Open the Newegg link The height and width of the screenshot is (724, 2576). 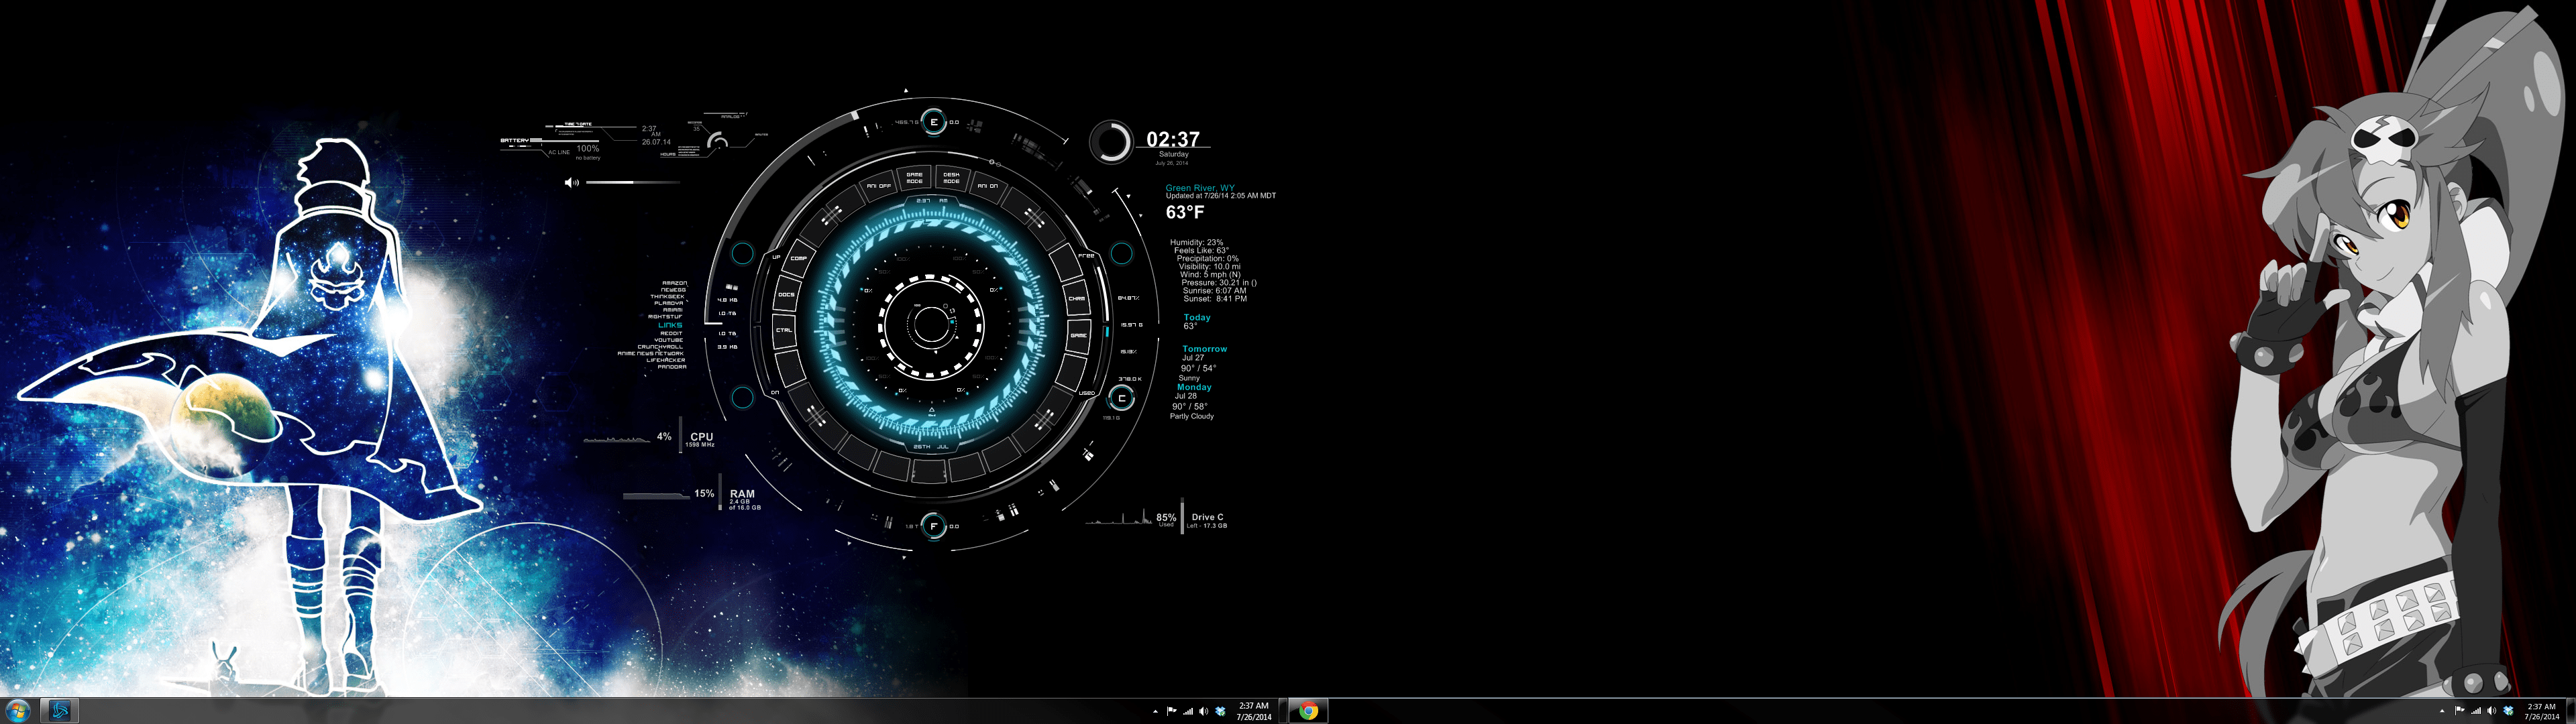[x=673, y=290]
